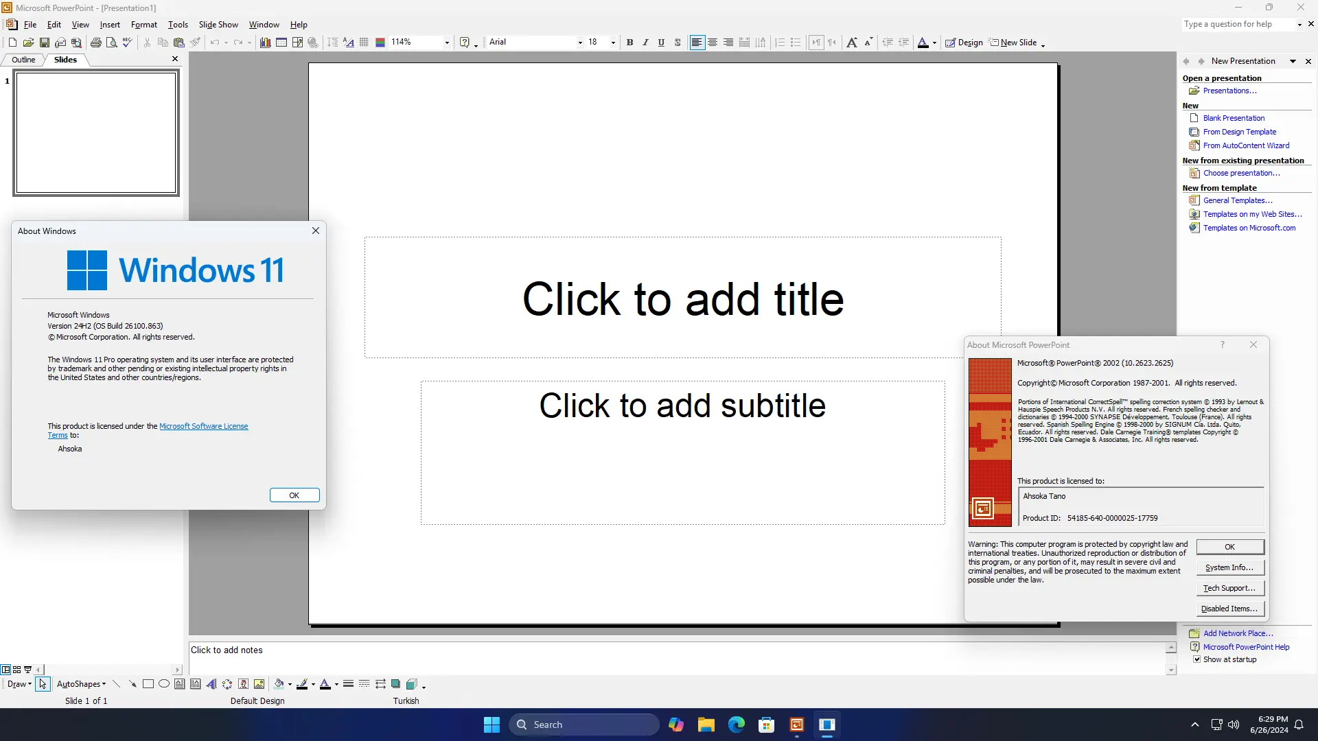Insert WordArt from the drawing toolbar
This screenshot has width=1318, height=741.
211,684
